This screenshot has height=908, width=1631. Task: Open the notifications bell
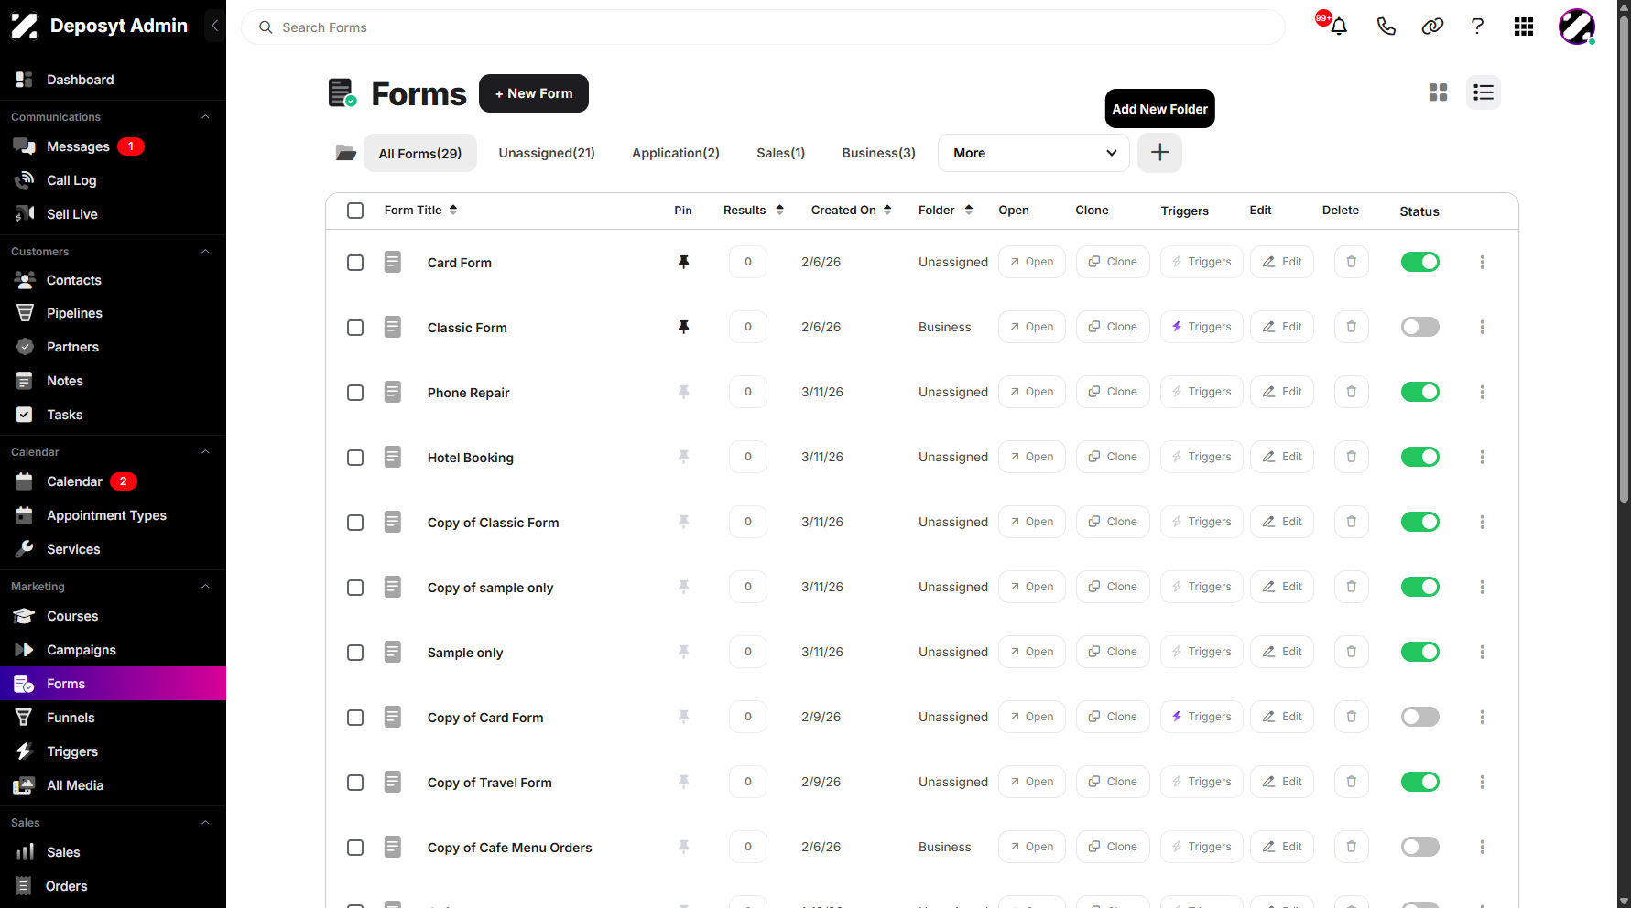pyautogui.click(x=1338, y=27)
